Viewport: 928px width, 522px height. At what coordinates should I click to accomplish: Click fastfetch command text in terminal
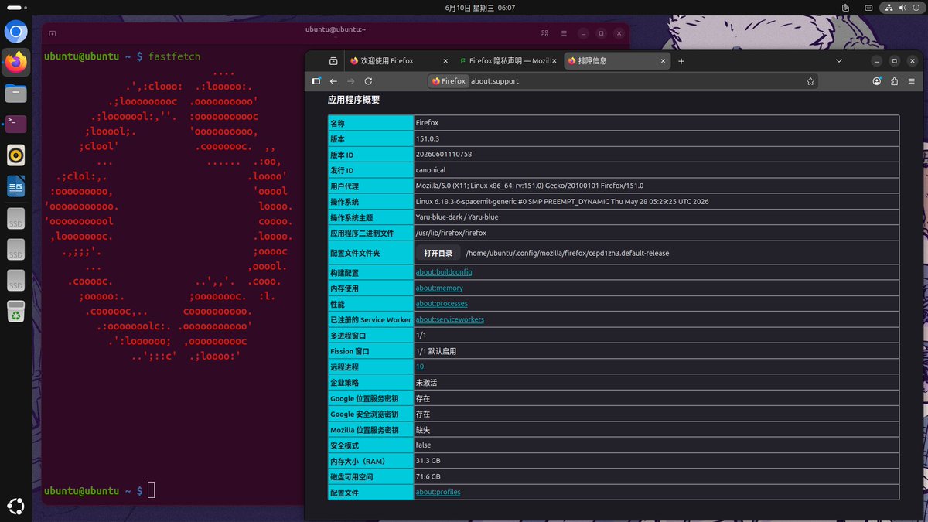coord(174,56)
